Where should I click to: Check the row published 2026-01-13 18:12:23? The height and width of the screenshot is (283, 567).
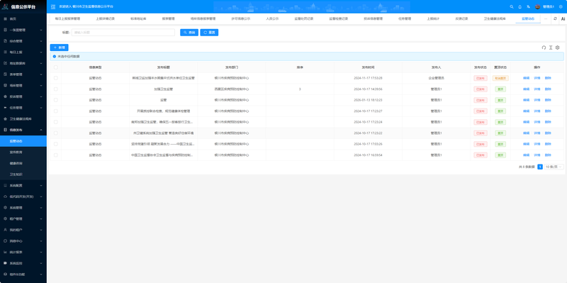click(x=56, y=100)
